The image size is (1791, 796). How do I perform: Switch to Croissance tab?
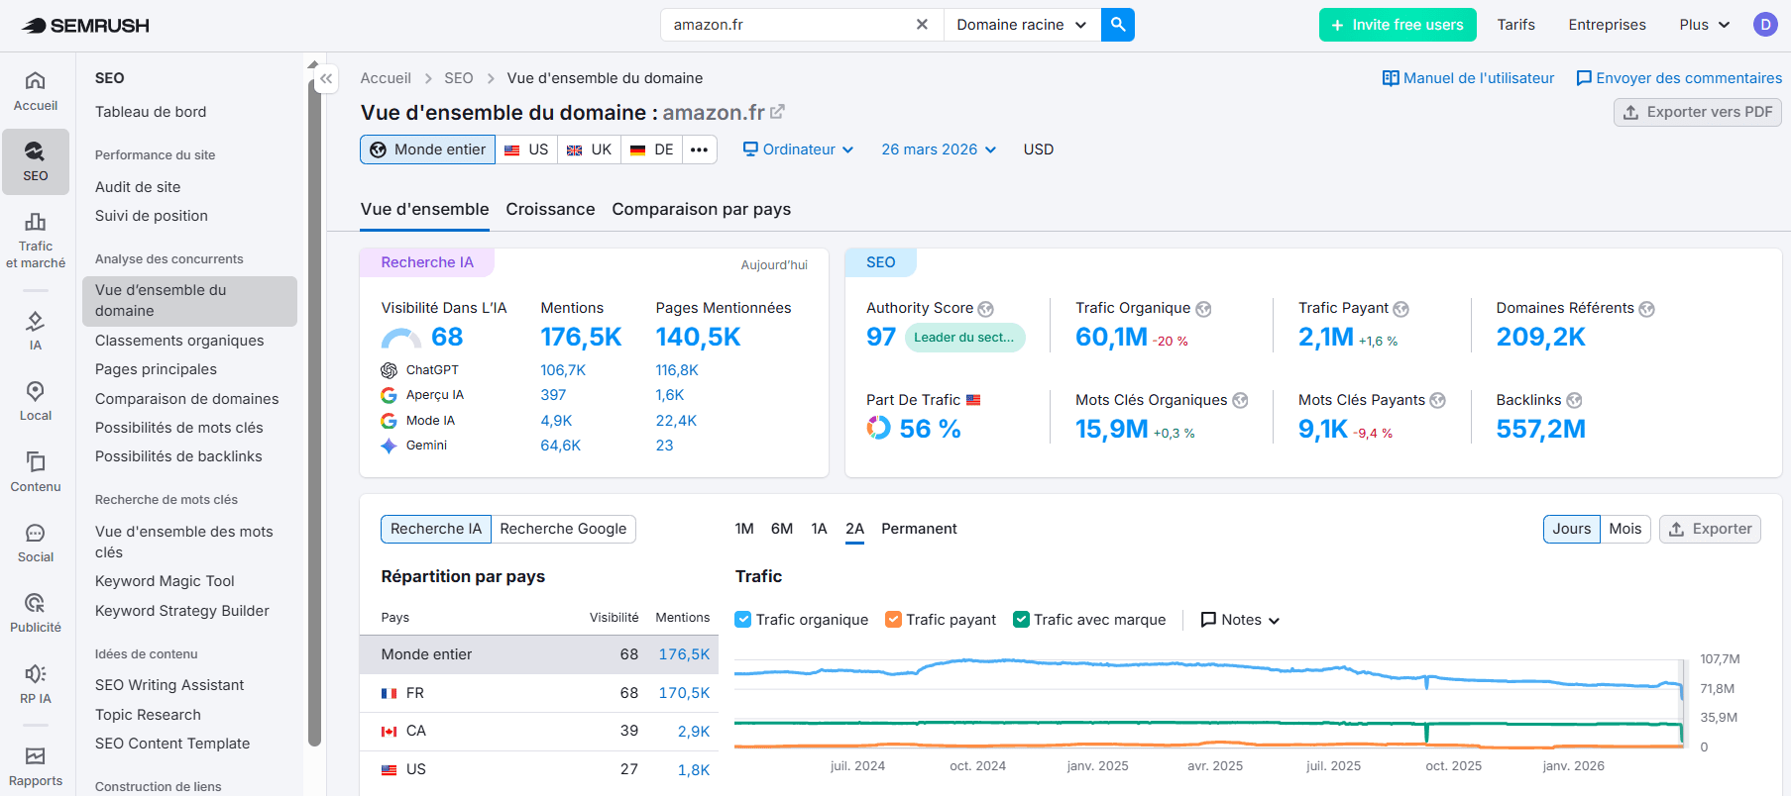click(x=550, y=209)
